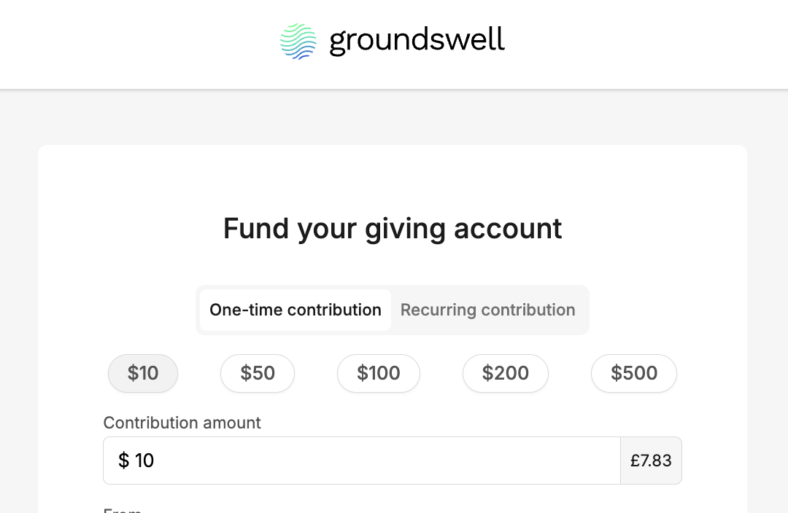Select the $200 preset amount
The width and height of the screenshot is (788, 513).
pyautogui.click(x=505, y=374)
